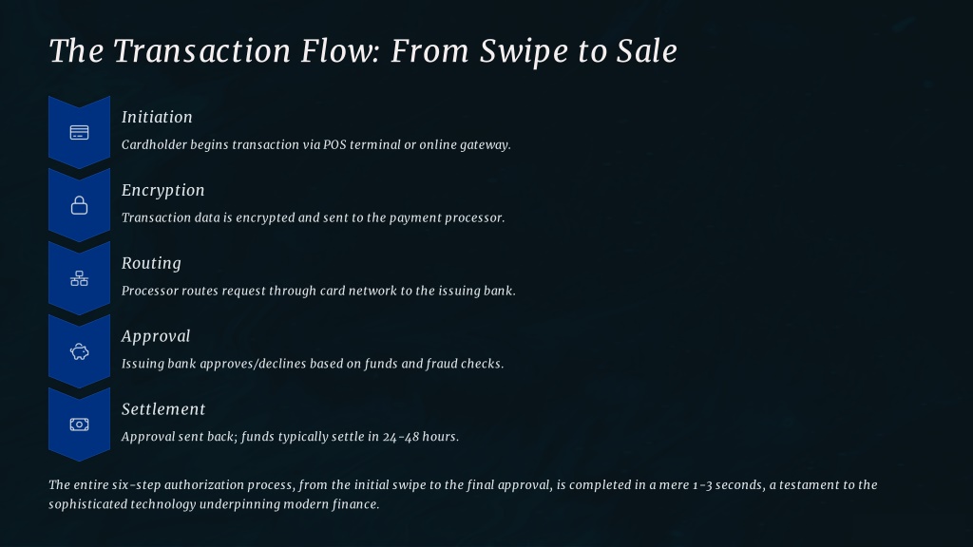Select the Initiation heading
The width and height of the screenshot is (973, 547).
[x=157, y=117]
